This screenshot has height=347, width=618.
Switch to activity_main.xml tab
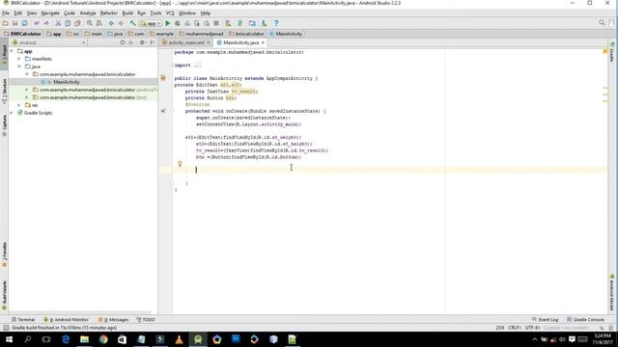point(186,42)
